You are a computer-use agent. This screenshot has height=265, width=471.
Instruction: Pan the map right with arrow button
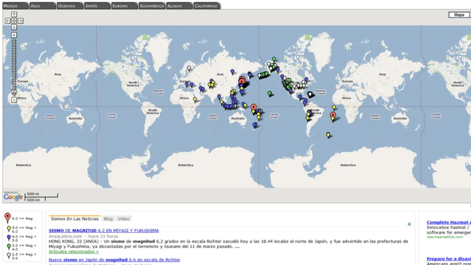coord(21,21)
